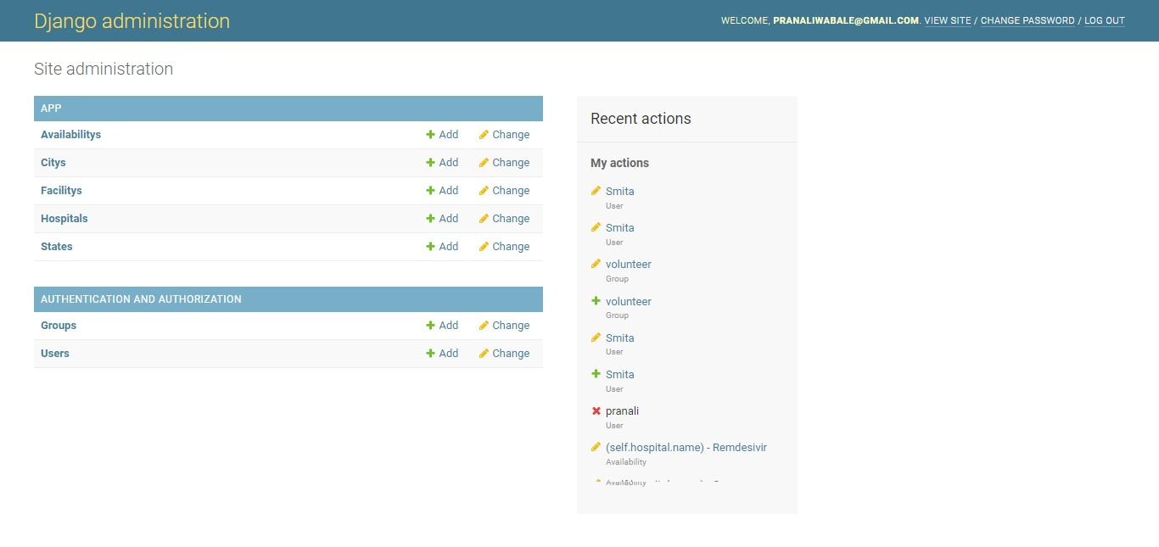
Task: Click LOG OUT in the header
Action: (x=1104, y=20)
